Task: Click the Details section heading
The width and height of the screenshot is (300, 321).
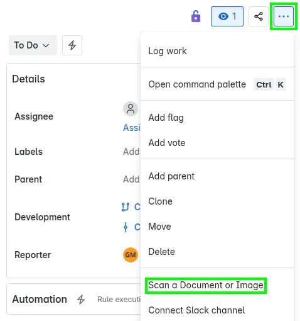Action: pos(28,79)
